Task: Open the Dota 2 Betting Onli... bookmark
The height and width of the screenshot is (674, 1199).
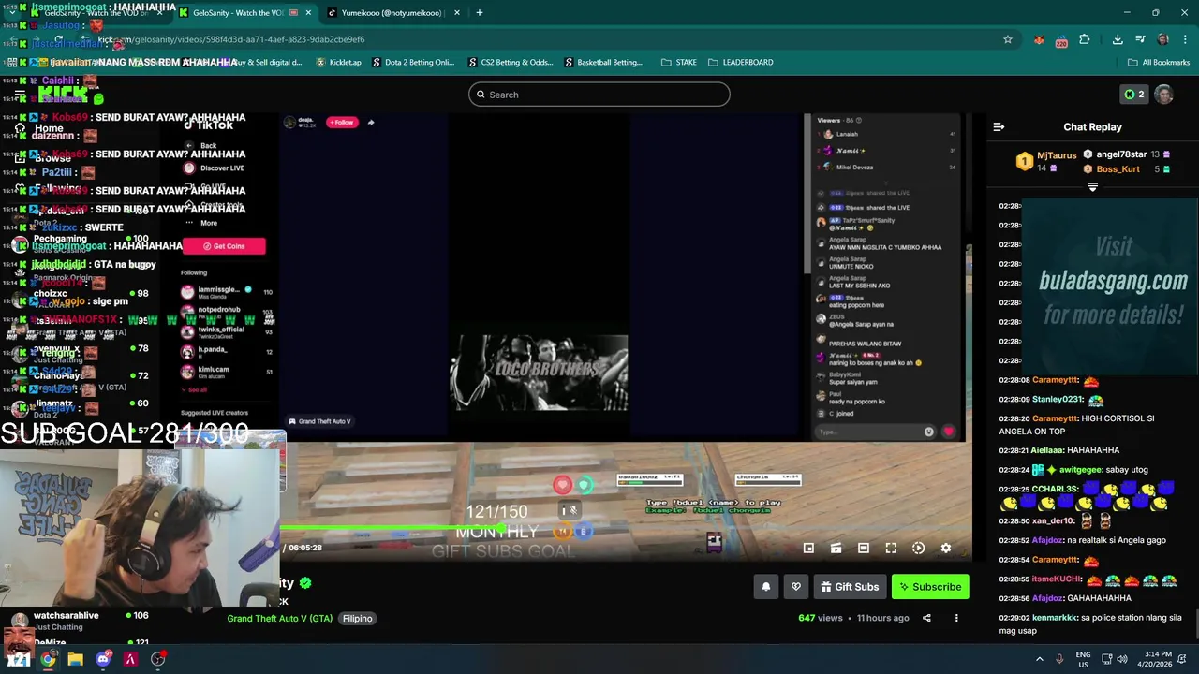Action: pos(413,62)
